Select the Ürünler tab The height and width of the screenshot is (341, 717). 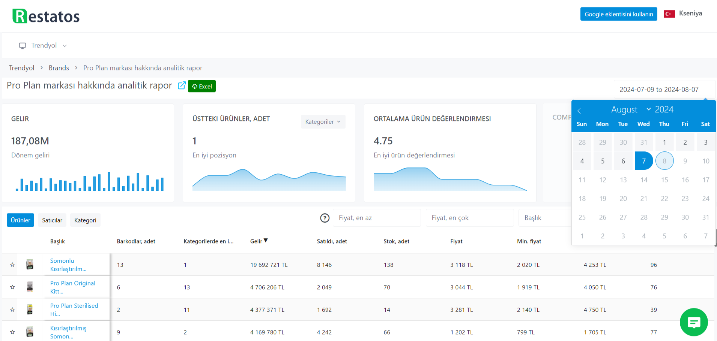coord(20,220)
